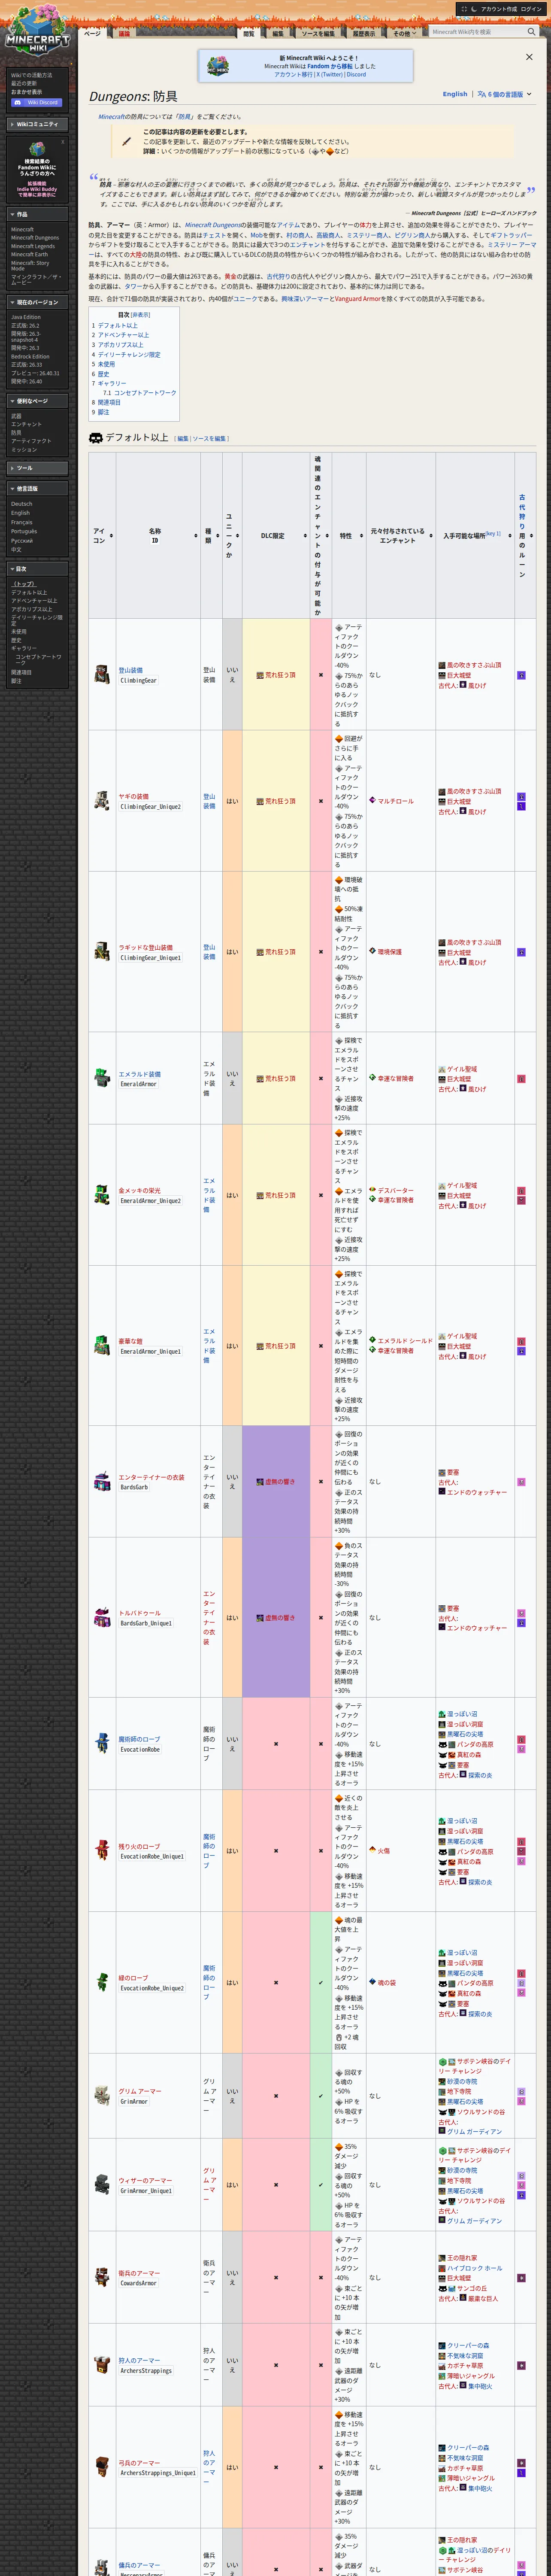Open the Wiki Discord button in sidebar
This screenshot has height=2576, width=551.
point(37,102)
